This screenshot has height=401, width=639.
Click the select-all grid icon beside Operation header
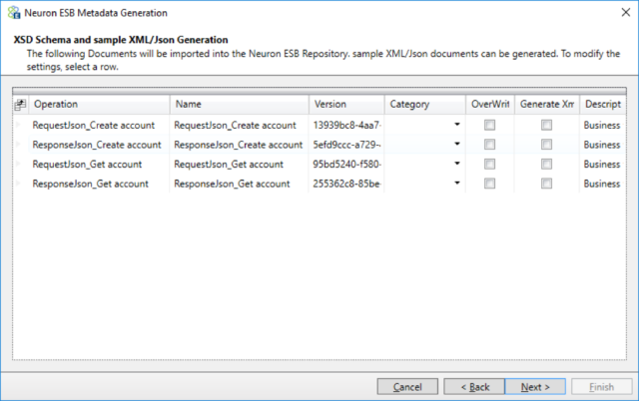20,105
